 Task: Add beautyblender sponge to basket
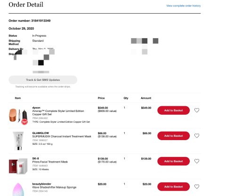click(x=173, y=187)
